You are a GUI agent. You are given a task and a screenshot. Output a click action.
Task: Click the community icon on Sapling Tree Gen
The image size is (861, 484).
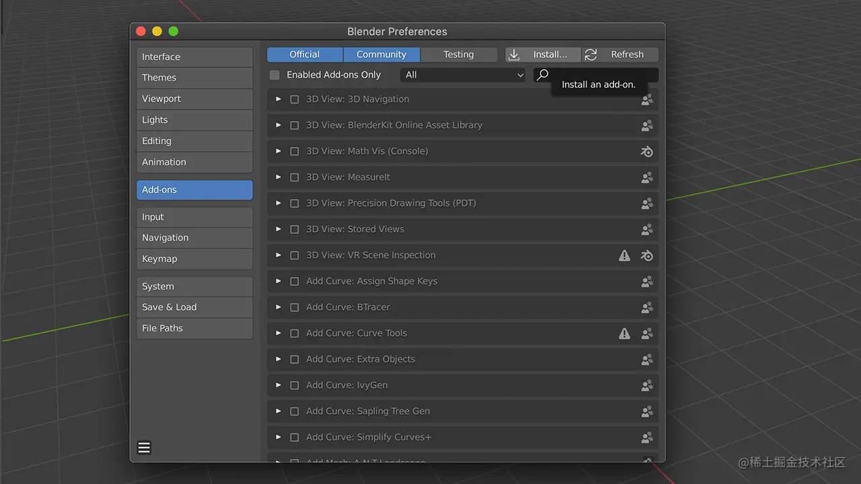[647, 412]
